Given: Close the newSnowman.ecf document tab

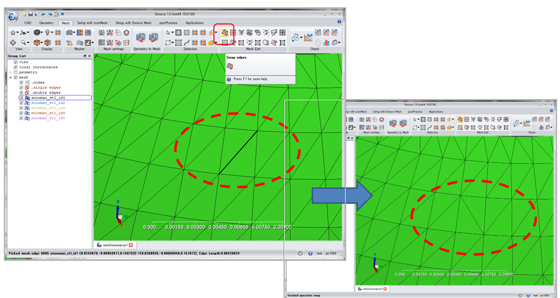Looking at the screenshot, I should (131, 245).
